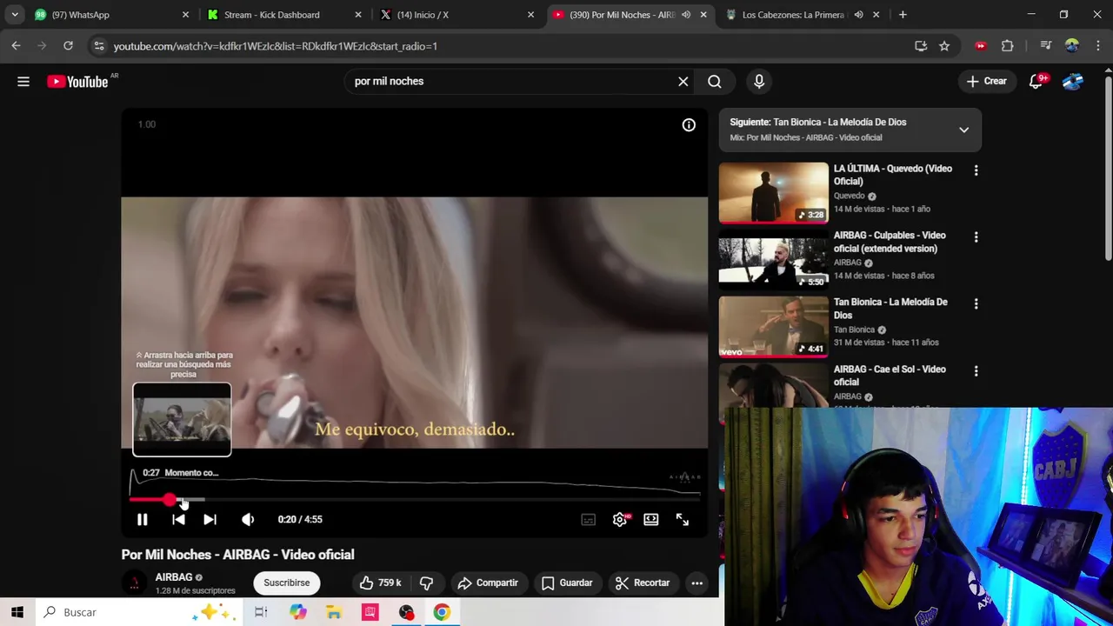This screenshot has width=1113, height=626.
Task: Open the tab search dropdown arrow
Action: [x=14, y=15]
